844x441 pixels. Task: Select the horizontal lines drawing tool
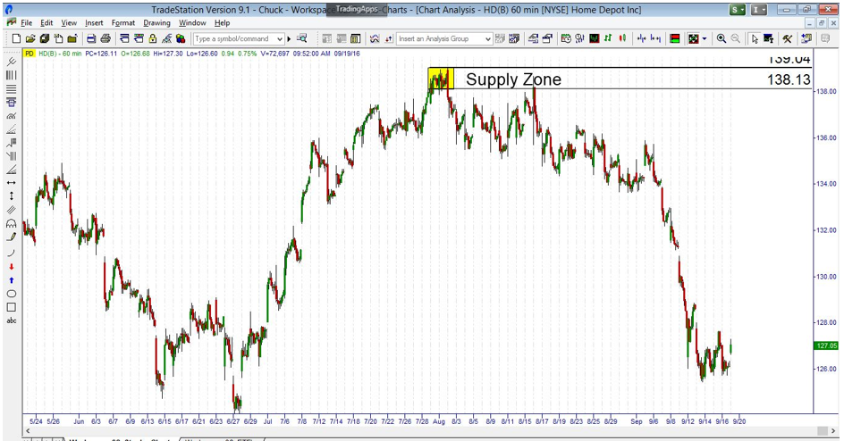[x=12, y=88]
